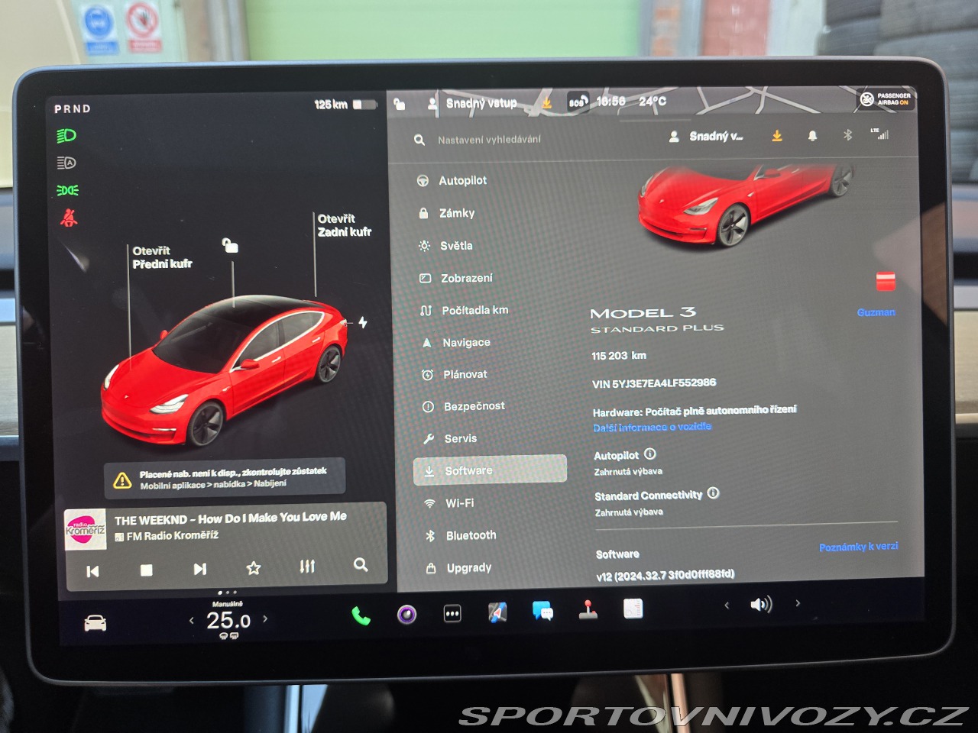Tap Otevřít Zadní kufr to open the trunk
This screenshot has width=978, height=733.
(x=345, y=225)
